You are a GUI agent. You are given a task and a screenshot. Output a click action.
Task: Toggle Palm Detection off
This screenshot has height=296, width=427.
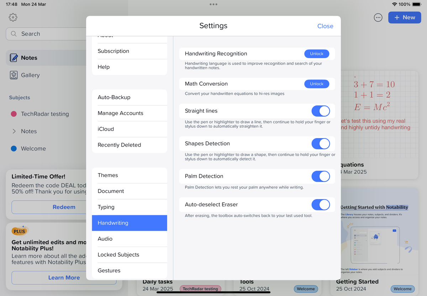321,176
